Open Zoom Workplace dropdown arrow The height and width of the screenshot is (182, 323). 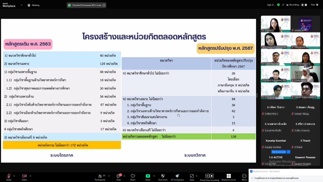point(21,5)
